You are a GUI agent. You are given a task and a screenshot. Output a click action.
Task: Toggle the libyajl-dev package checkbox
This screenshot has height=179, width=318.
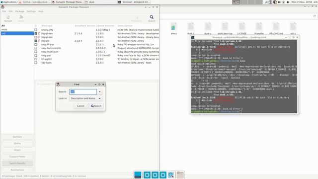(36, 33)
